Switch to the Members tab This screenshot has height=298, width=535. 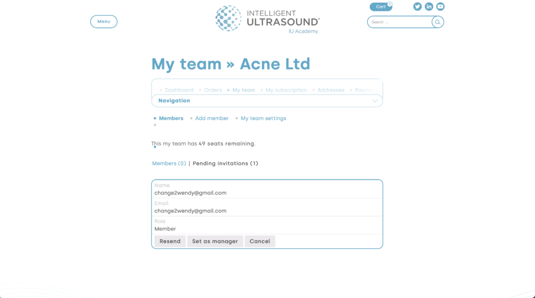coord(171,118)
